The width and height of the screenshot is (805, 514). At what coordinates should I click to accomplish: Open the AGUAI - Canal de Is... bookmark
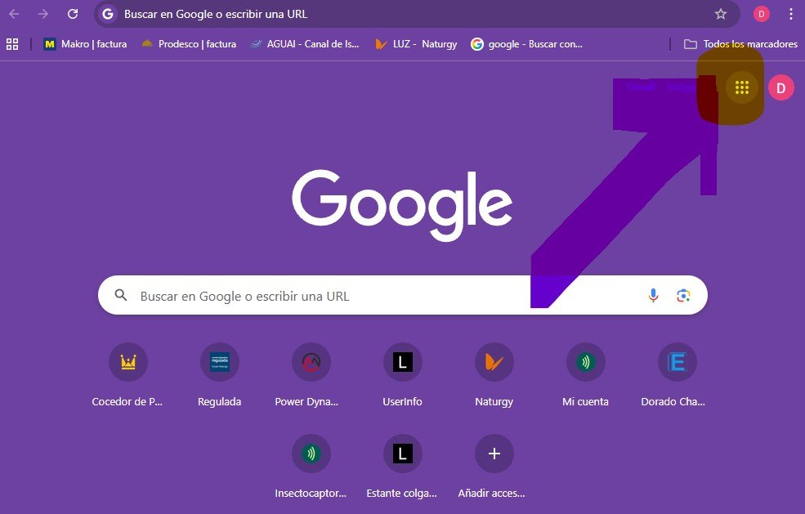point(304,44)
